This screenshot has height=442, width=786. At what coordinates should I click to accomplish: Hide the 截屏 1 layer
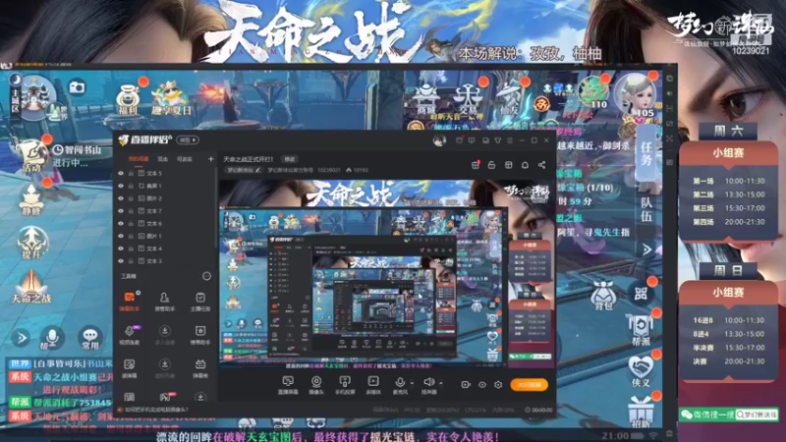click(121, 186)
